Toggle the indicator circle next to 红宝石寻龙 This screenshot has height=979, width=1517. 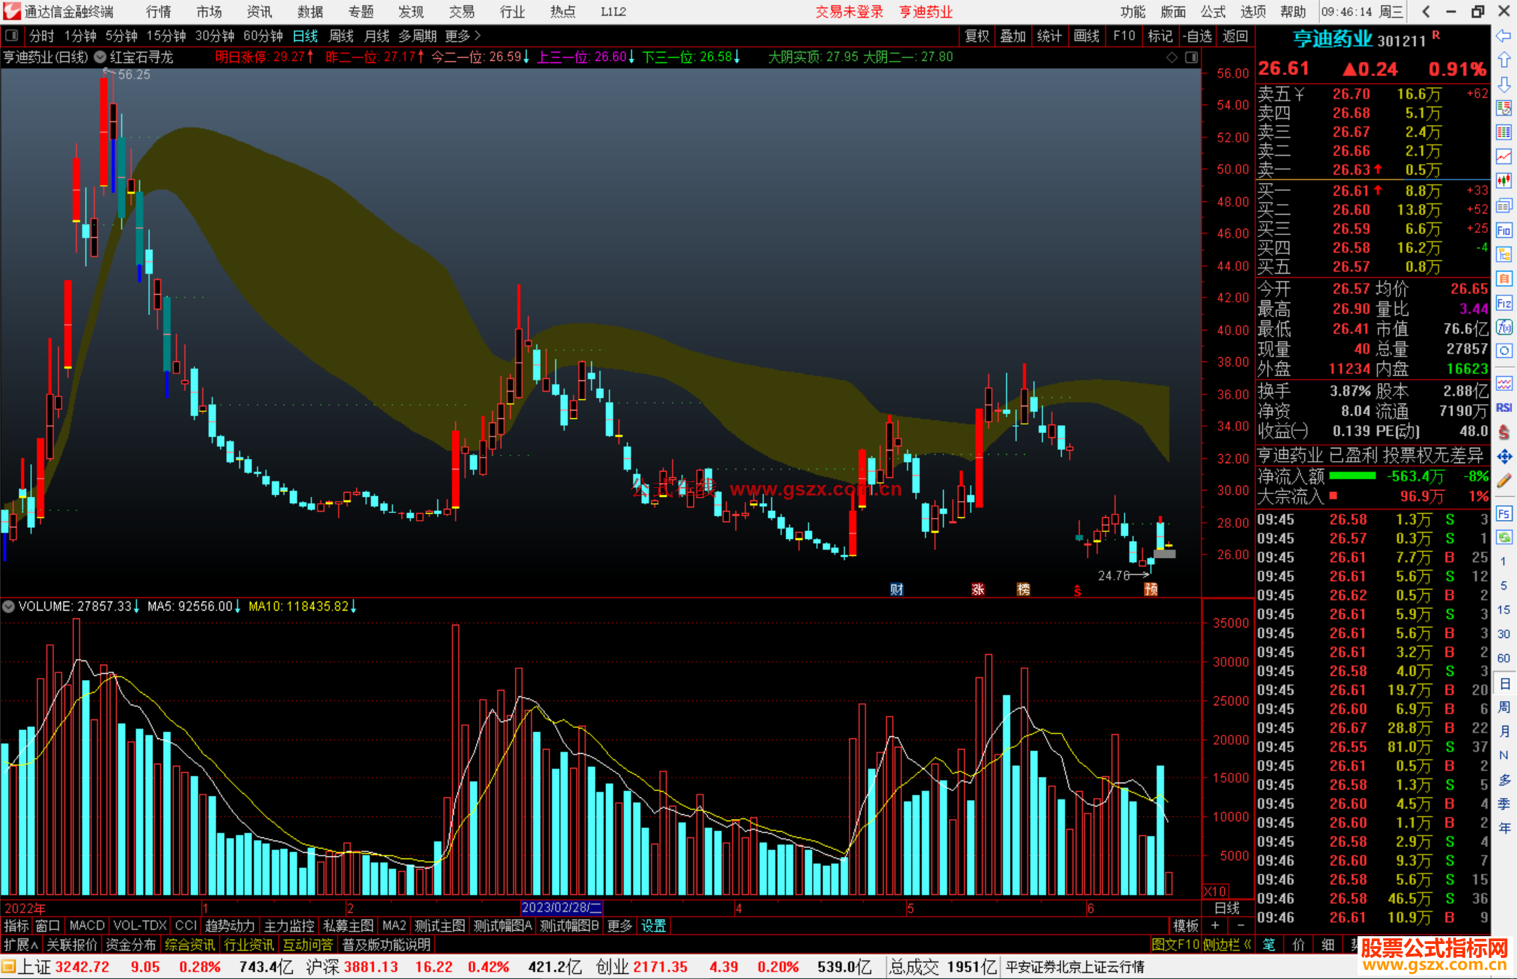(100, 57)
